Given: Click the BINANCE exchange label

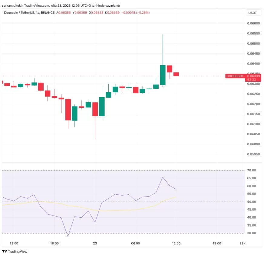Looking at the screenshot, I should (x=48, y=13).
